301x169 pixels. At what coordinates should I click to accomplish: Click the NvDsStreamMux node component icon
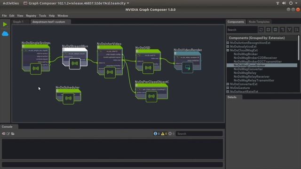pos(75,64)
